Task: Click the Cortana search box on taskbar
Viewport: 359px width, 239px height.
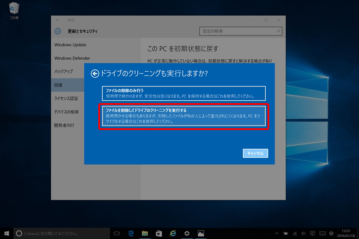Action: pyautogui.click(x=61, y=234)
